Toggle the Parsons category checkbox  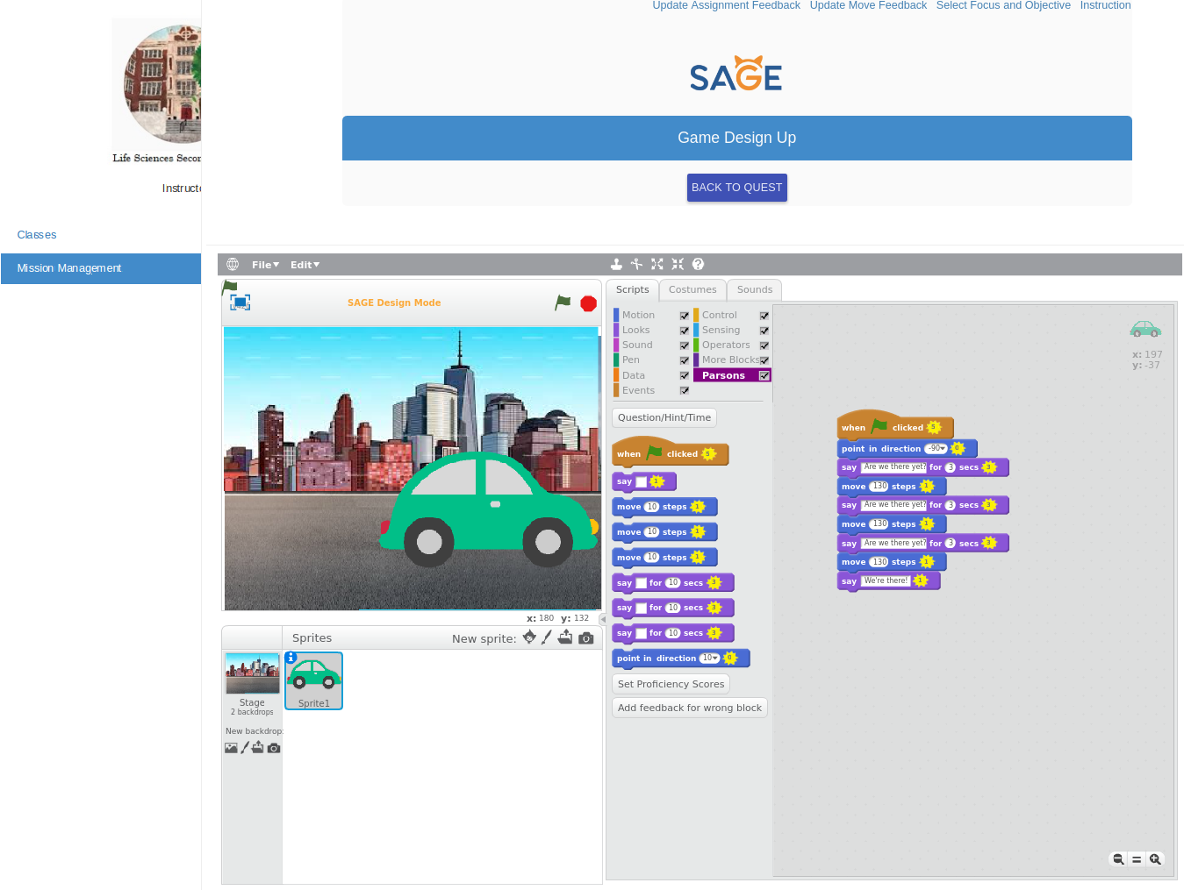click(x=764, y=375)
